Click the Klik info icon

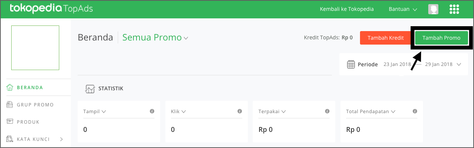(x=240, y=111)
